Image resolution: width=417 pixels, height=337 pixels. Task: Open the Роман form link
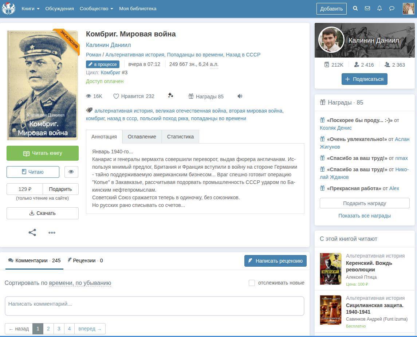pos(93,55)
